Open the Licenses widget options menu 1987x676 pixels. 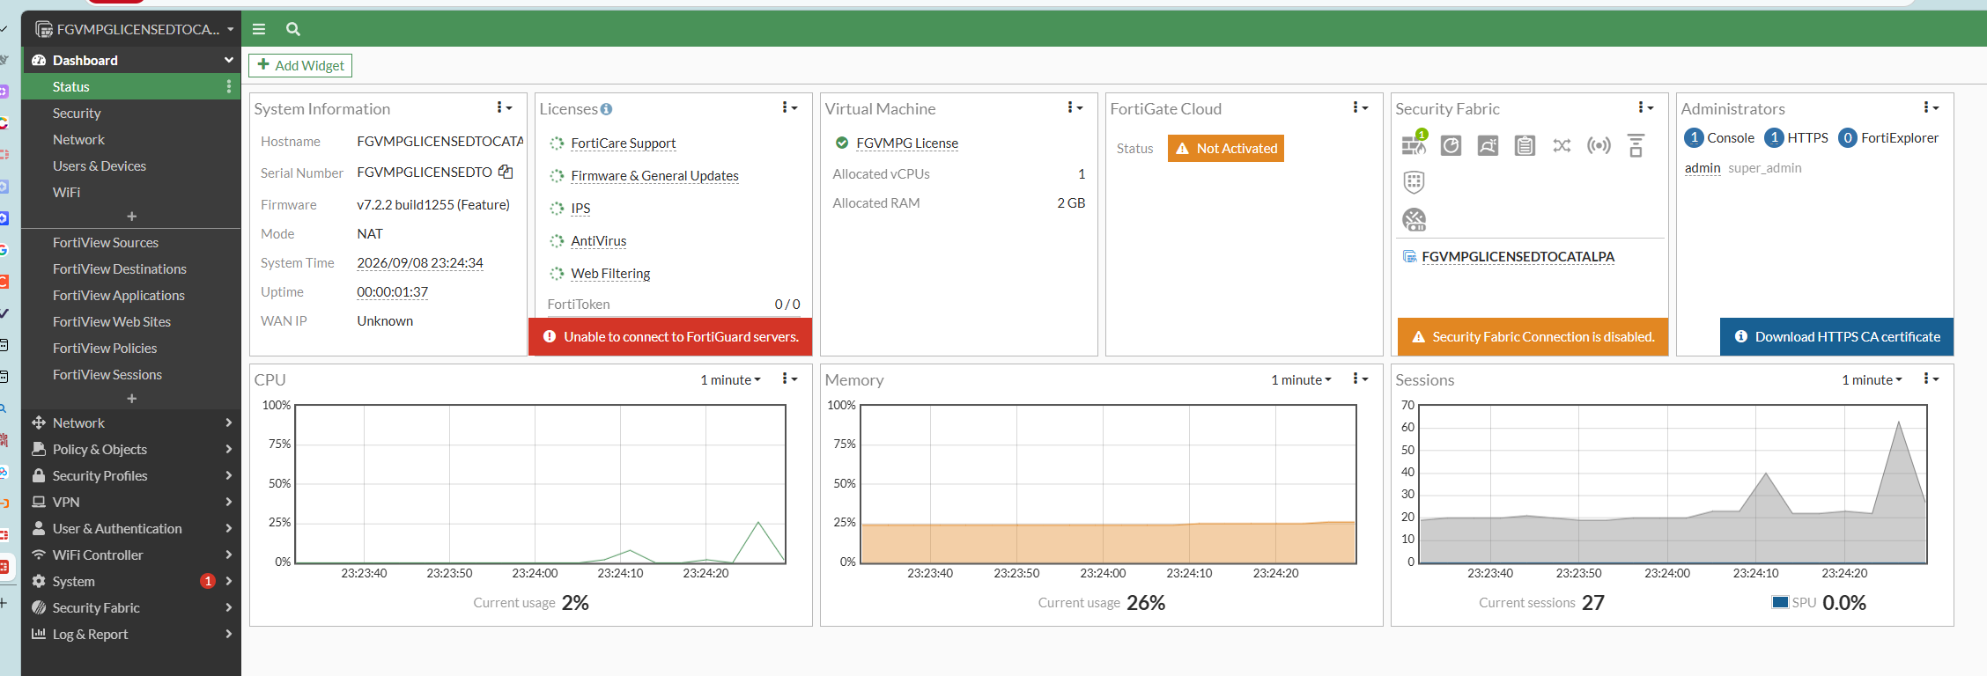click(x=790, y=107)
